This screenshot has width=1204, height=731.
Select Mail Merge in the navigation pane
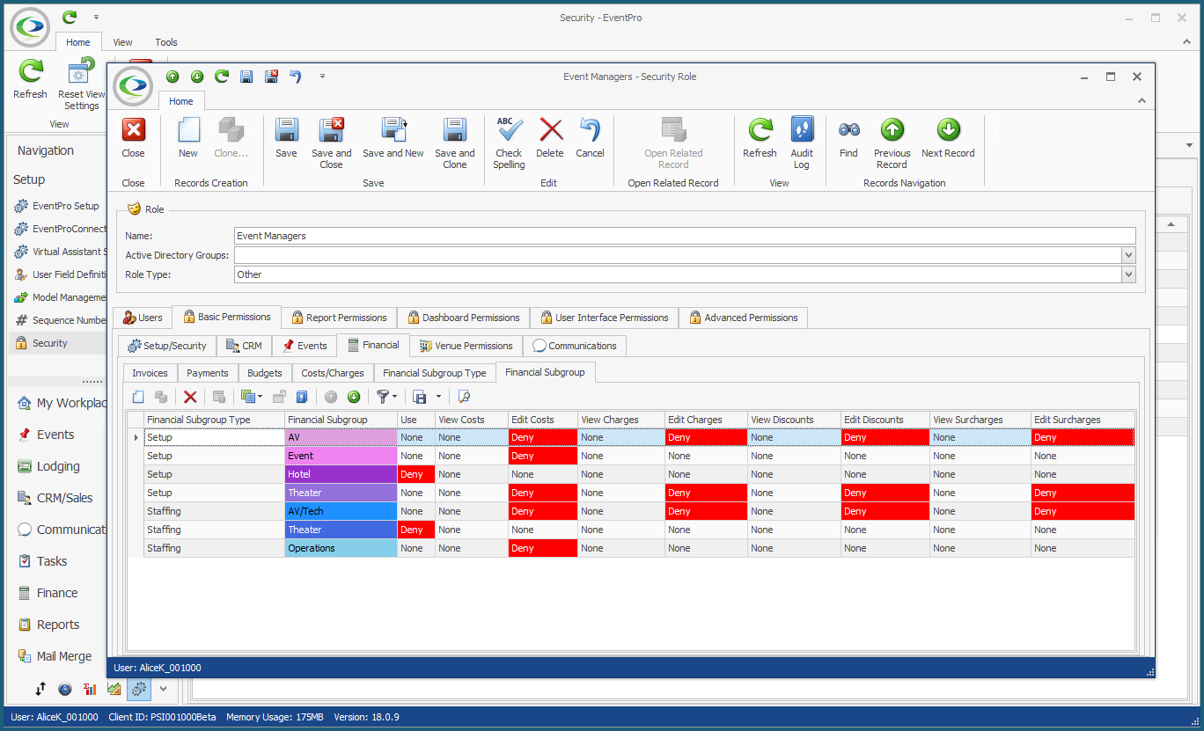(64, 656)
